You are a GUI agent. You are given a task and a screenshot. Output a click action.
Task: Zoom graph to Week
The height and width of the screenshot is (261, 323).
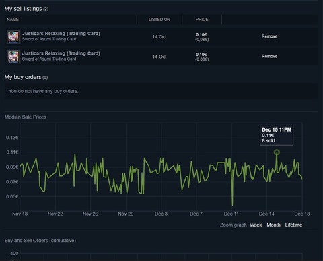click(256, 225)
